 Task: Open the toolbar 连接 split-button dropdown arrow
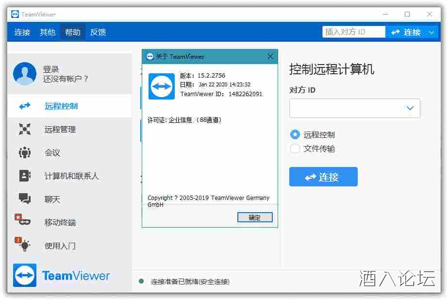[431, 33]
